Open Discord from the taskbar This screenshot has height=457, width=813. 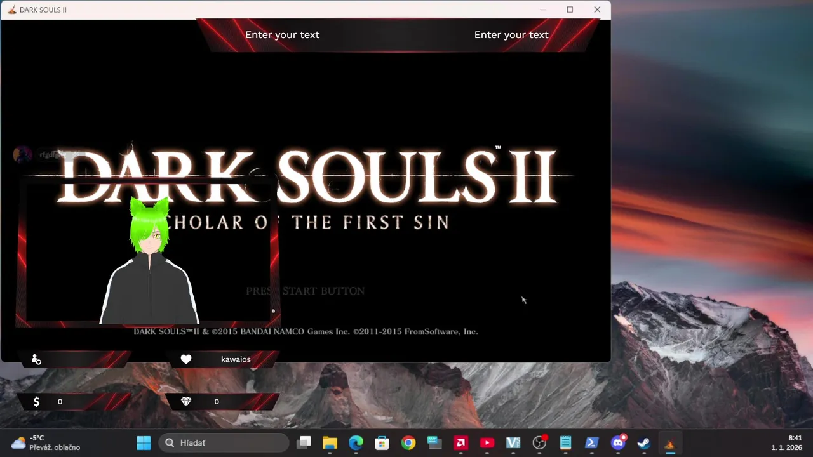(618, 442)
